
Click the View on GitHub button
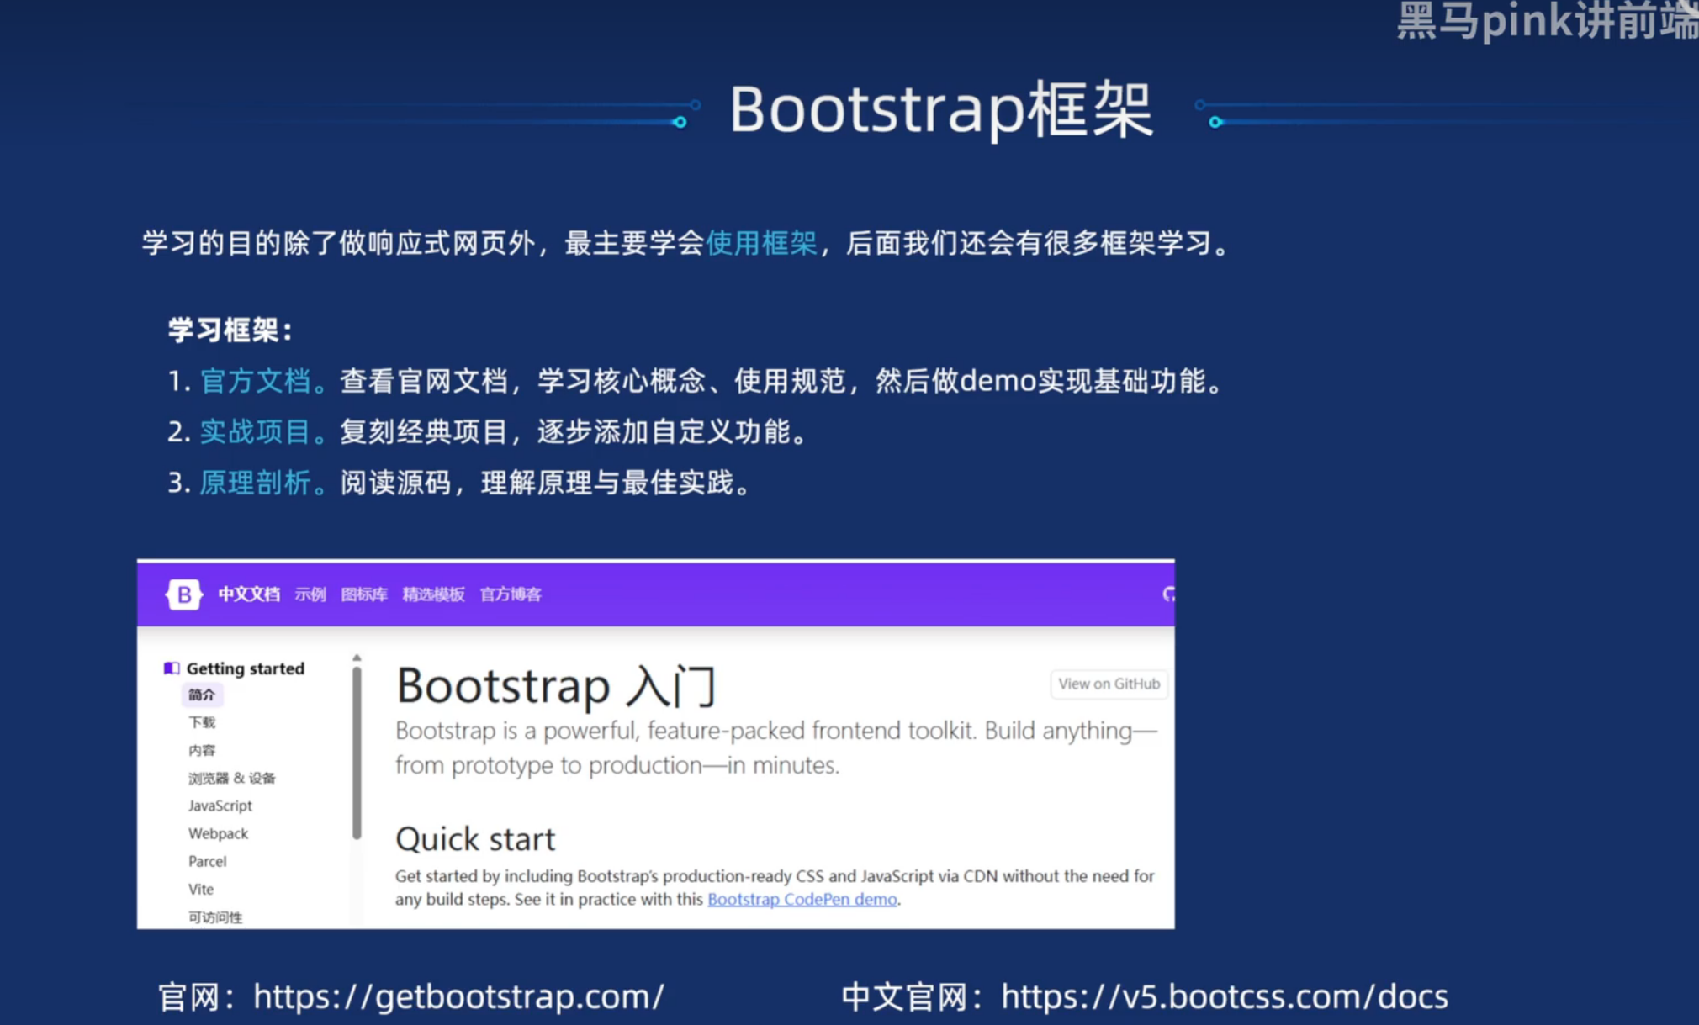tap(1109, 684)
